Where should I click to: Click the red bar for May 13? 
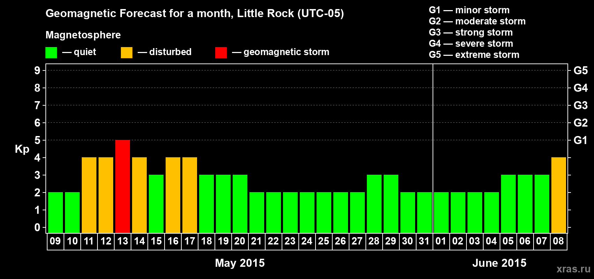pos(123,187)
